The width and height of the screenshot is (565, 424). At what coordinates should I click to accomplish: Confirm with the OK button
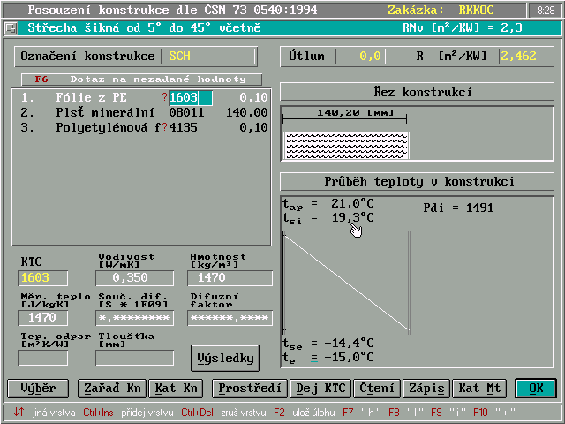tap(535, 388)
